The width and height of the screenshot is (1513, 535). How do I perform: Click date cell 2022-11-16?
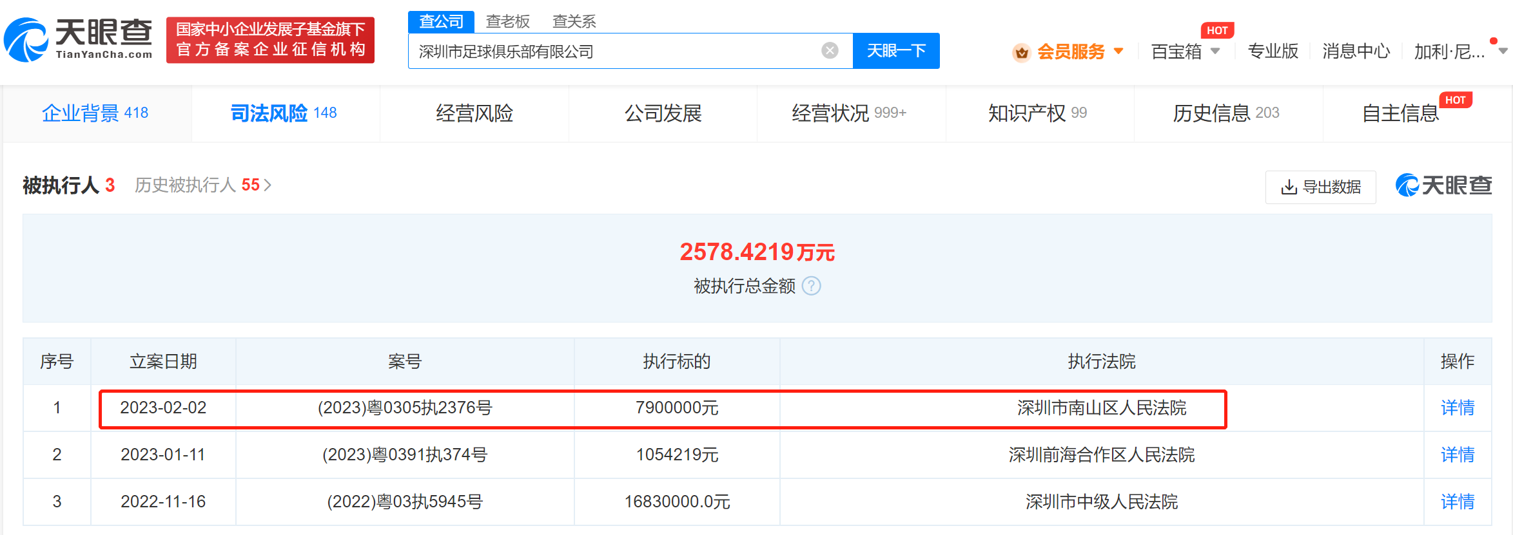[163, 502]
